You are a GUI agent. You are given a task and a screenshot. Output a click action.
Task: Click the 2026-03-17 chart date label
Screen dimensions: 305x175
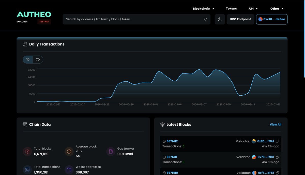[x=273, y=105]
